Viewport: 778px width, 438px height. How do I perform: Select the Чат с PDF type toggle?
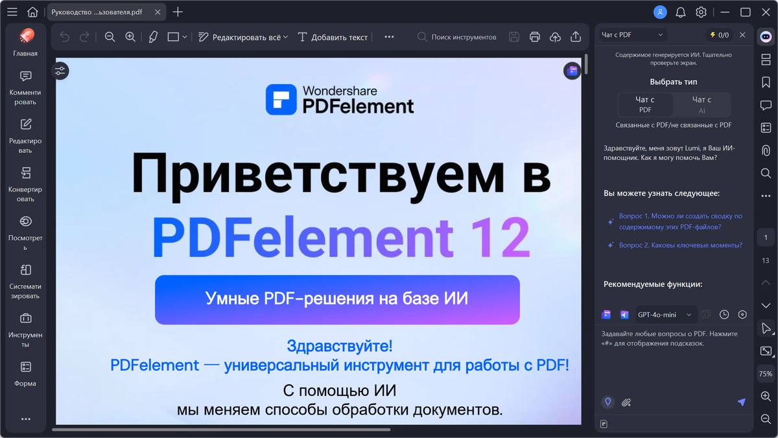pyautogui.click(x=644, y=104)
